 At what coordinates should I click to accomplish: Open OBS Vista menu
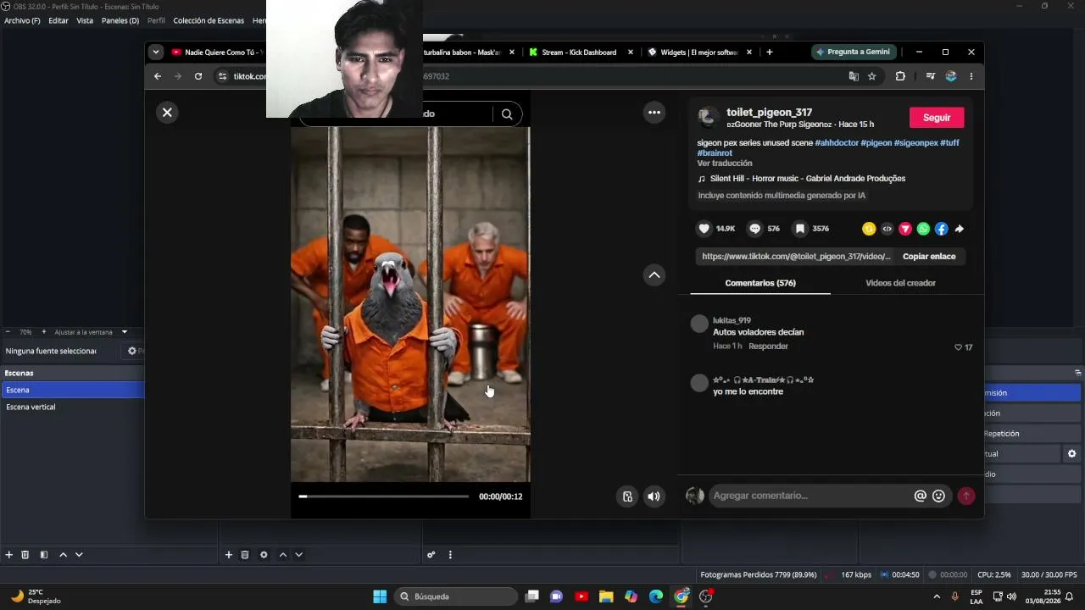(85, 20)
